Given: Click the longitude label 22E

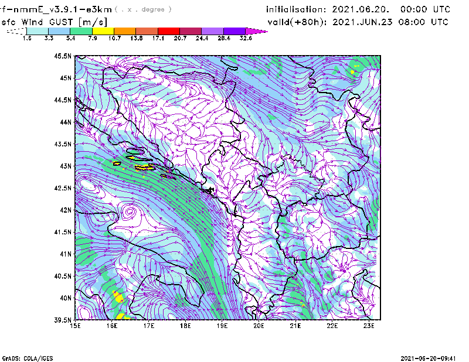Looking at the screenshot, I should [332, 326].
